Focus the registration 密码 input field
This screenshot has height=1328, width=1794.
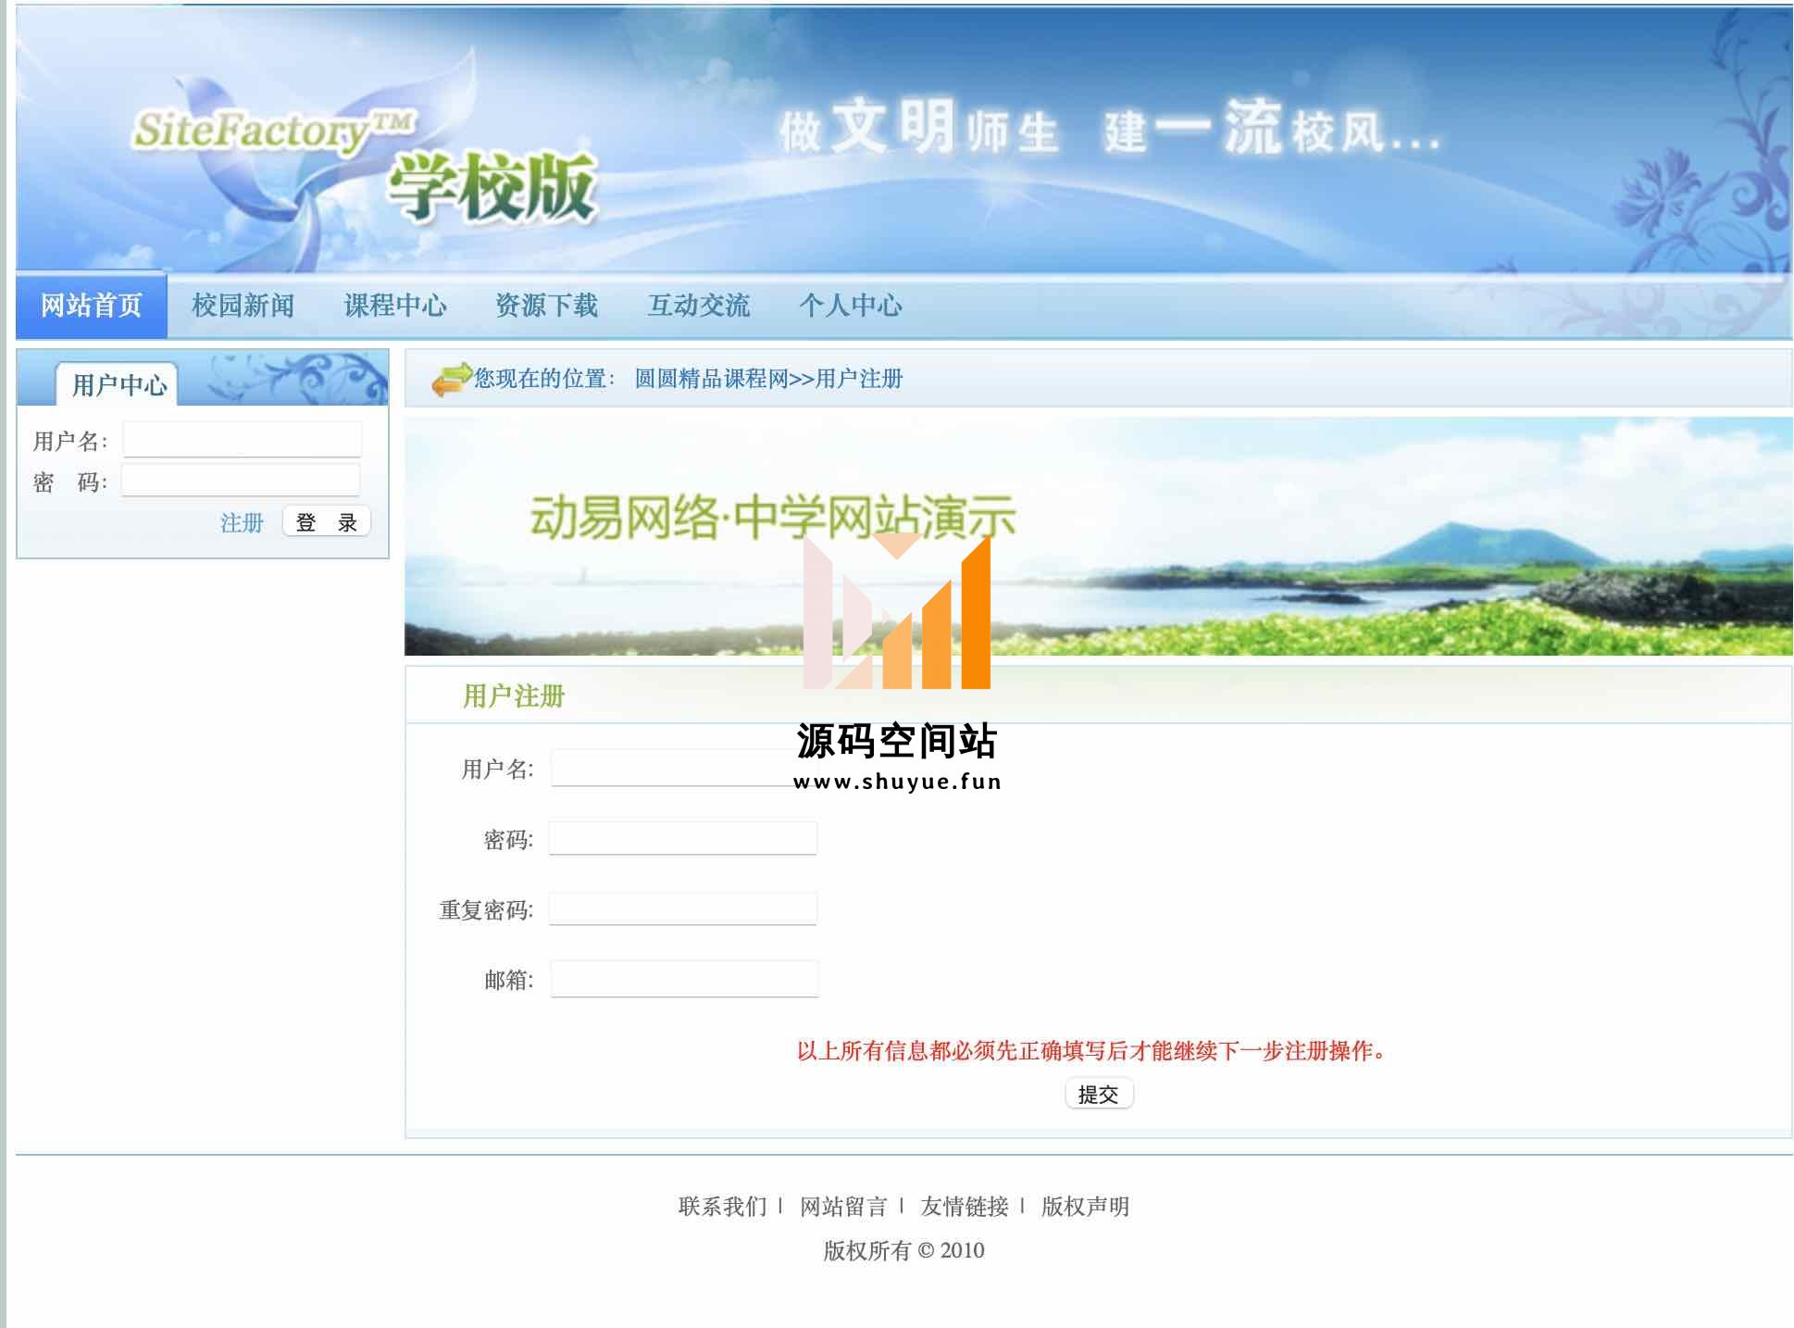pos(683,838)
